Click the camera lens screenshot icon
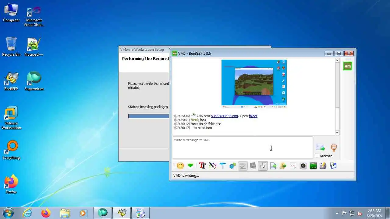 tap(303, 166)
